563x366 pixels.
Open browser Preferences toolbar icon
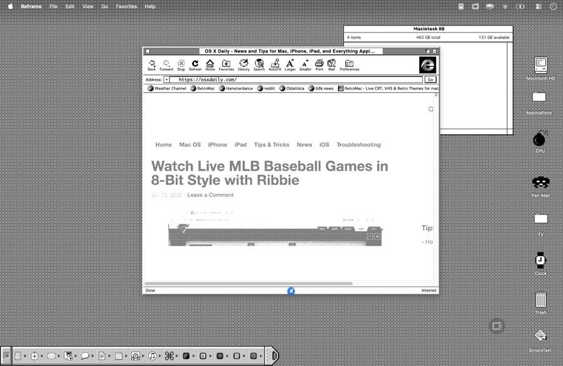click(x=349, y=65)
